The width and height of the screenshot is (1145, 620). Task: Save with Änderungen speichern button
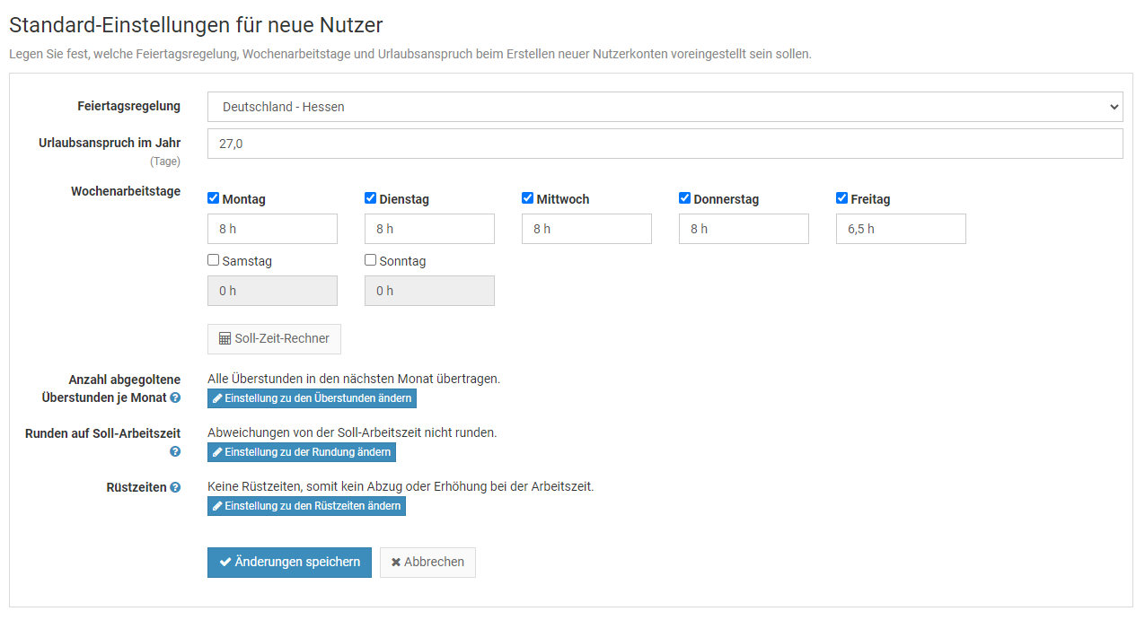coord(289,563)
